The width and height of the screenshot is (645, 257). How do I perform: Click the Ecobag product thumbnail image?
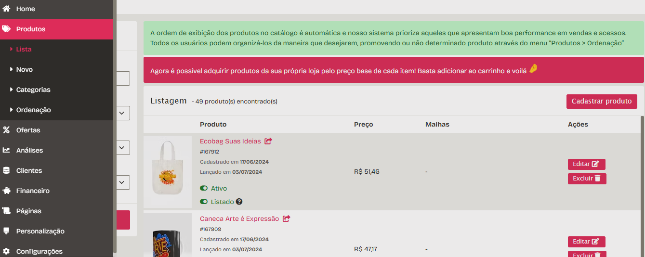tap(168, 172)
